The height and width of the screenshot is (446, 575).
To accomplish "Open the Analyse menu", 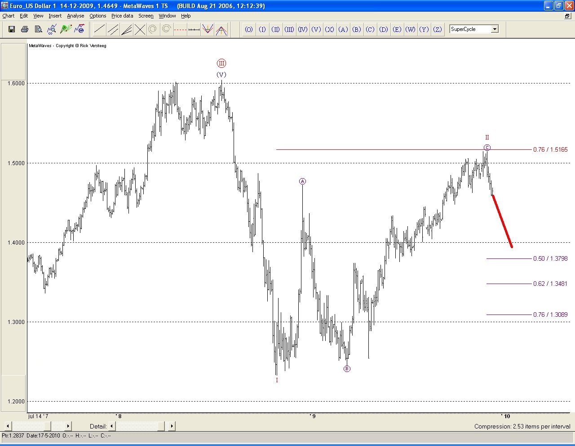I will [75, 16].
